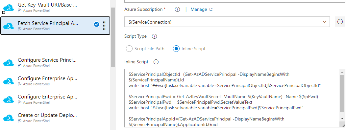This screenshot has height=130, width=346.
Task: Click the Azure PowerShell icon for Get Key-Vault URI task
Action: tap(9, 8)
